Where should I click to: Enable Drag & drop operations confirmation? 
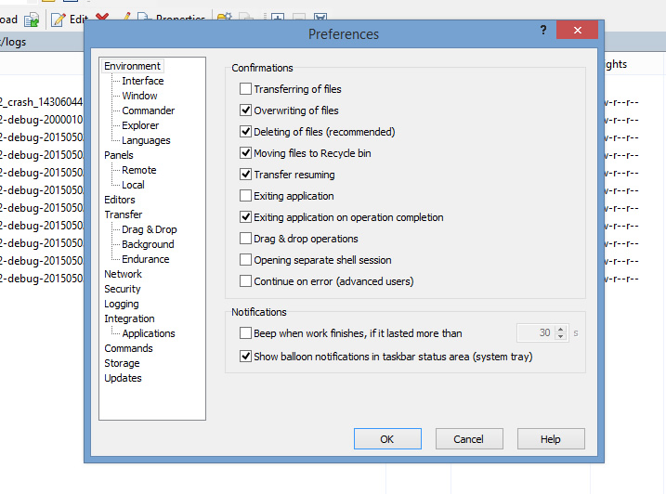coord(246,239)
